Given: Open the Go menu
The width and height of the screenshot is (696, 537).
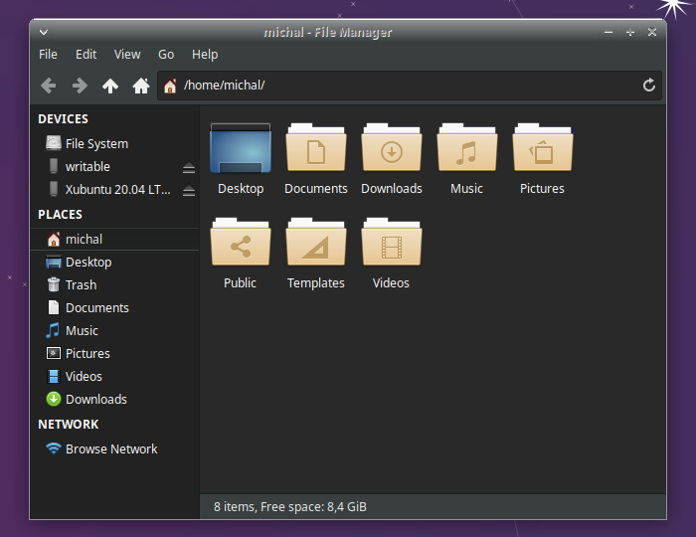Looking at the screenshot, I should (x=166, y=54).
